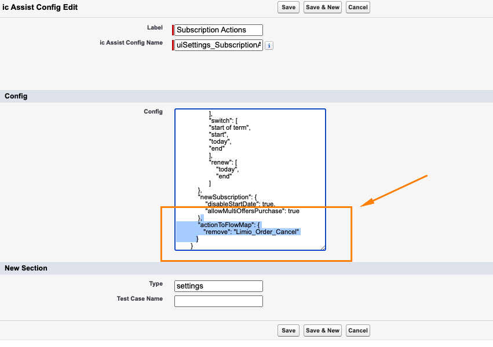Click the ic Assist Config Name field

(x=219, y=45)
